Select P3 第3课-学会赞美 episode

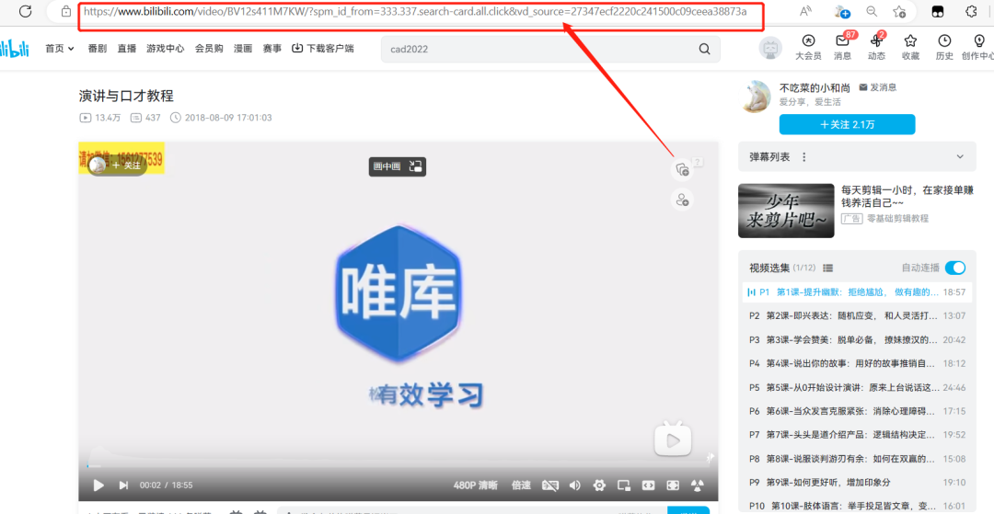coord(857,340)
